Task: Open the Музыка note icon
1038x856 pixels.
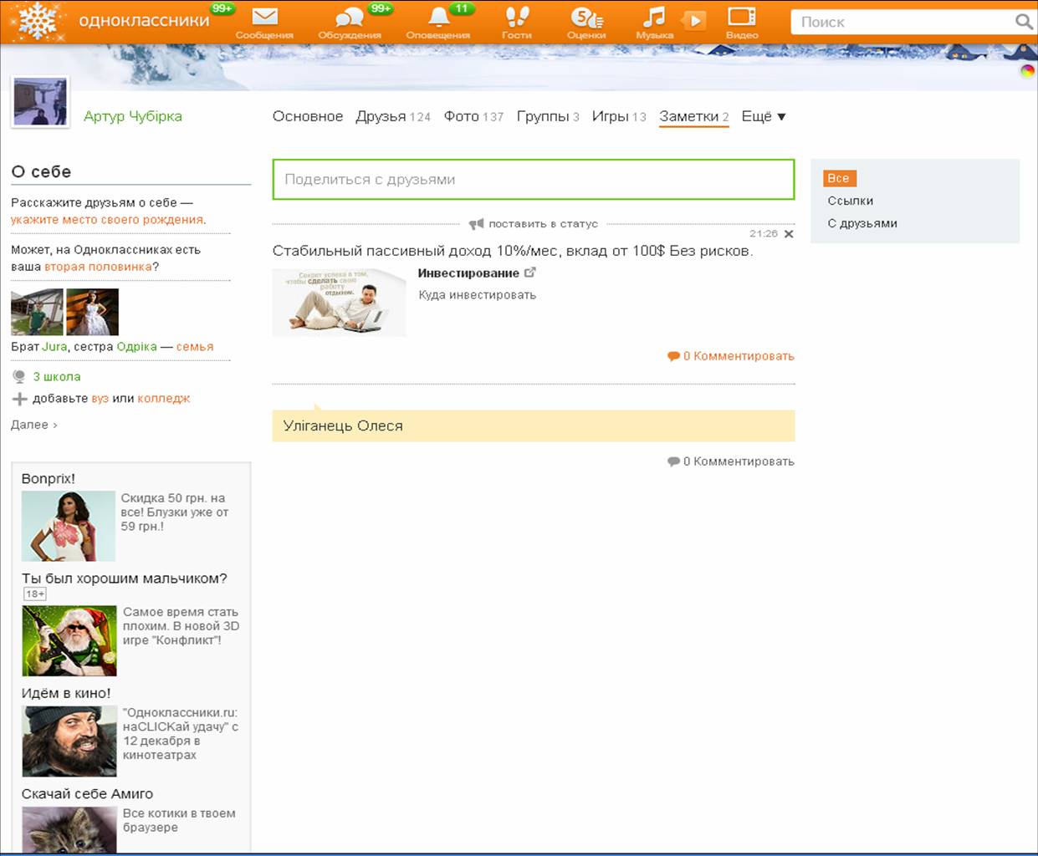Action: [653, 17]
